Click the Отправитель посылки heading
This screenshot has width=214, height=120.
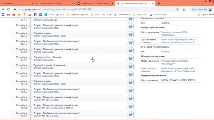tap(153, 76)
